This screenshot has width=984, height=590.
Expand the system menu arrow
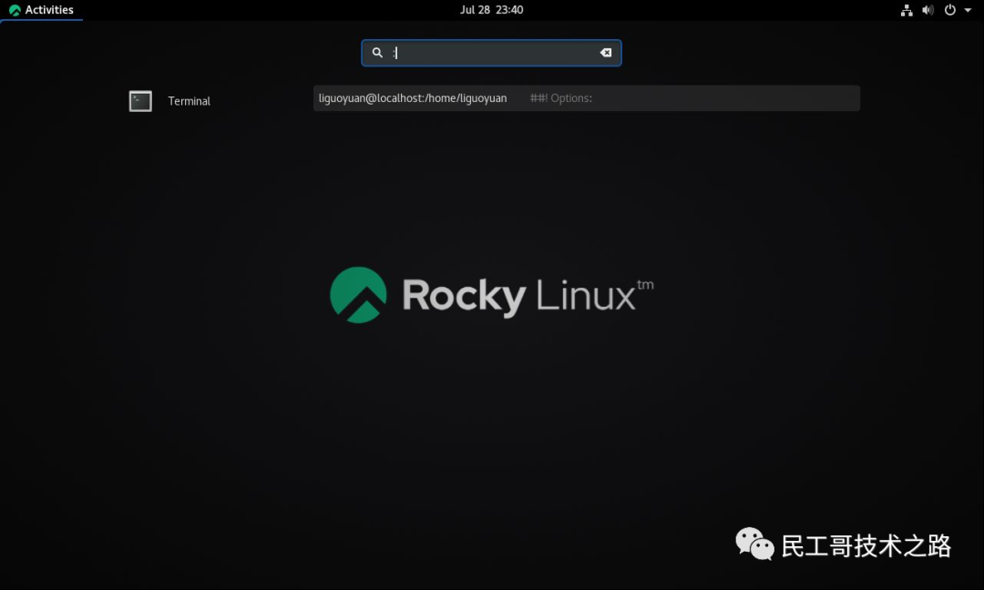pos(968,10)
